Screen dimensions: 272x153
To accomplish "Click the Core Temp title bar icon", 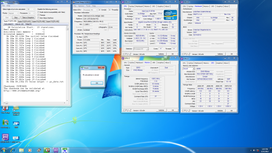I will 74,2.
